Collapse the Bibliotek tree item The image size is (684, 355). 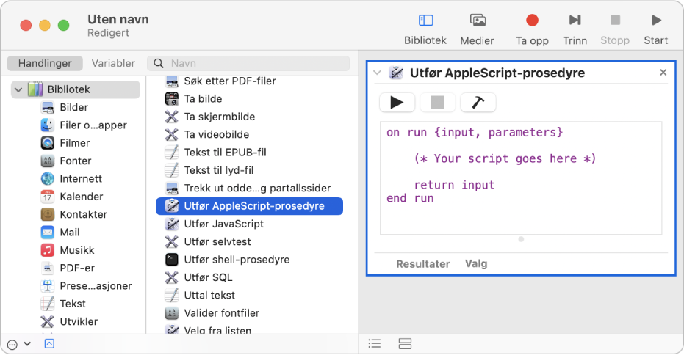[18, 89]
